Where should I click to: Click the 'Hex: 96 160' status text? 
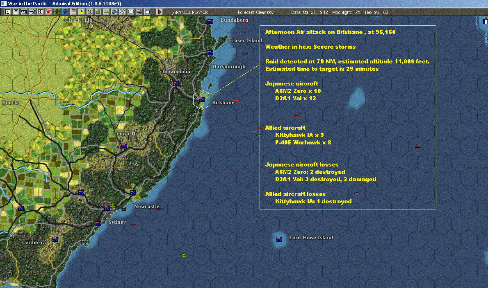376,12
